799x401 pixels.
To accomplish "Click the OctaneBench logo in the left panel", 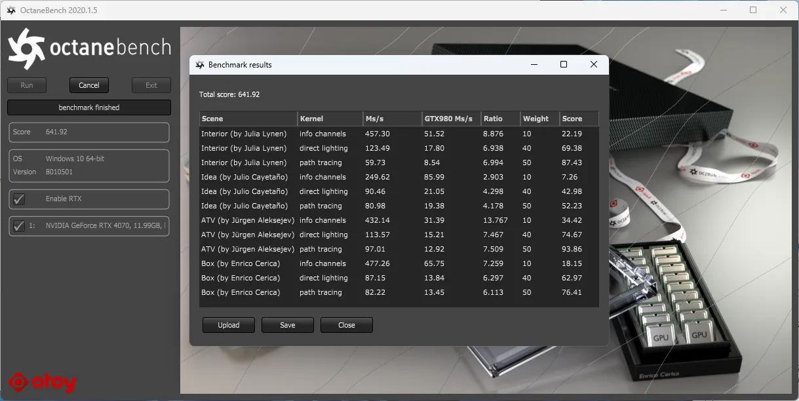I will click(89, 49).
